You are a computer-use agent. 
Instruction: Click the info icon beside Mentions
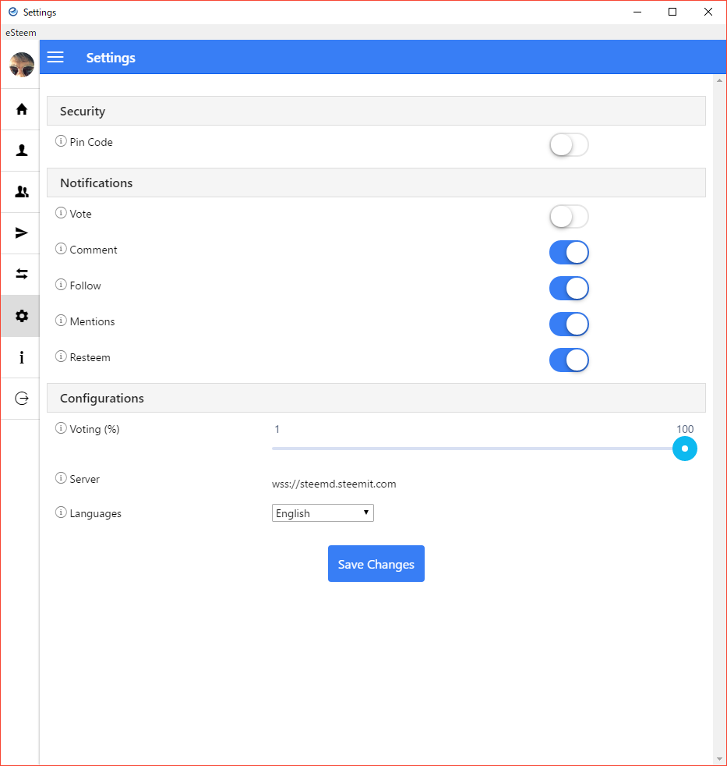pos(61,321)
